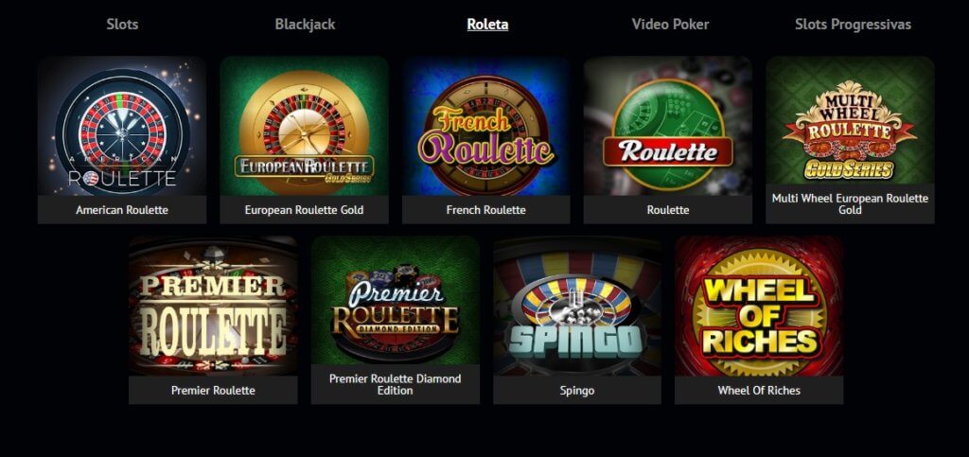Select the Roleta tab
Viewport: 969px width, 457px height.
pos(487,24)
